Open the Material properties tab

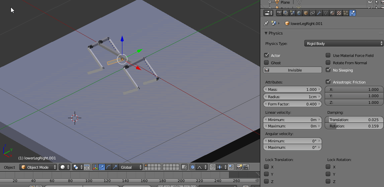pyautogui.click(x=332, y=13)
